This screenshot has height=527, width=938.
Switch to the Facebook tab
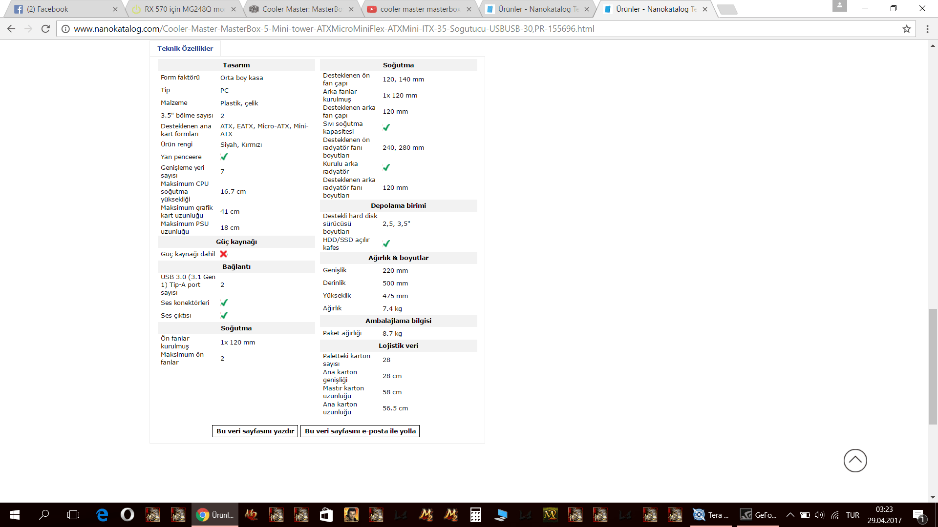tap(54, 9)
